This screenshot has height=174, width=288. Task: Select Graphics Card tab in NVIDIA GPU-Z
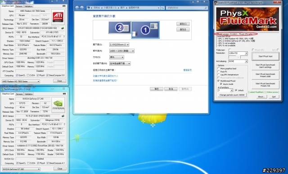(8, 94)
